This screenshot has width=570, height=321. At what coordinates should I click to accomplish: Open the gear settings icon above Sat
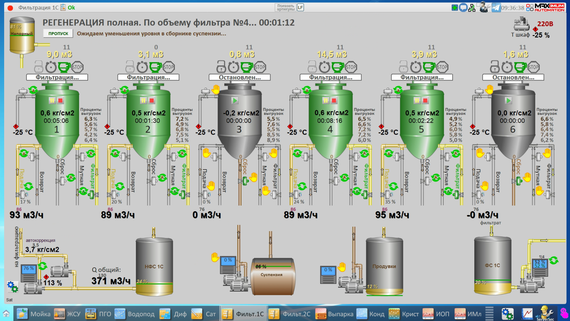12,287
